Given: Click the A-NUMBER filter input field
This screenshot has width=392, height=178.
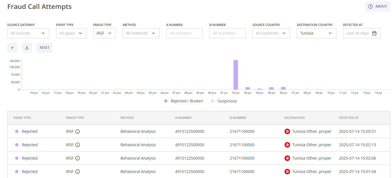Looking at the screenshot, I should click(184, 33).
